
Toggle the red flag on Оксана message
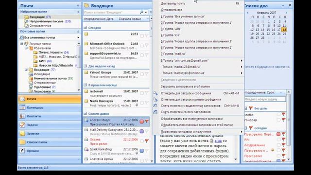[147, 141]
